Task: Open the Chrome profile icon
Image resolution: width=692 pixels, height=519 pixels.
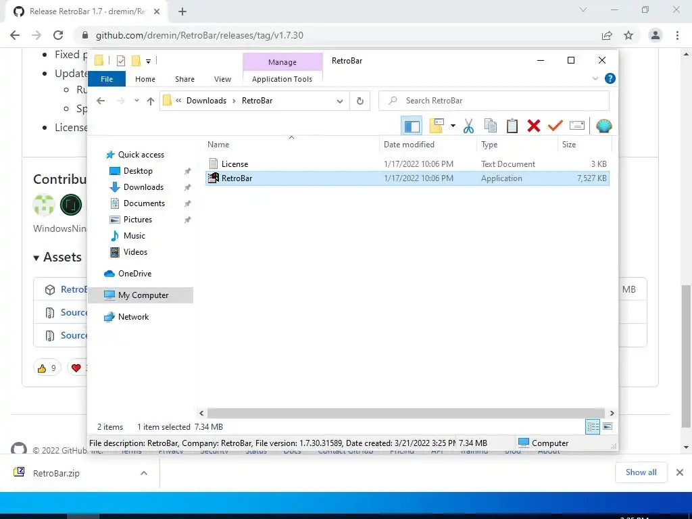Action: (x=656, y=35)
